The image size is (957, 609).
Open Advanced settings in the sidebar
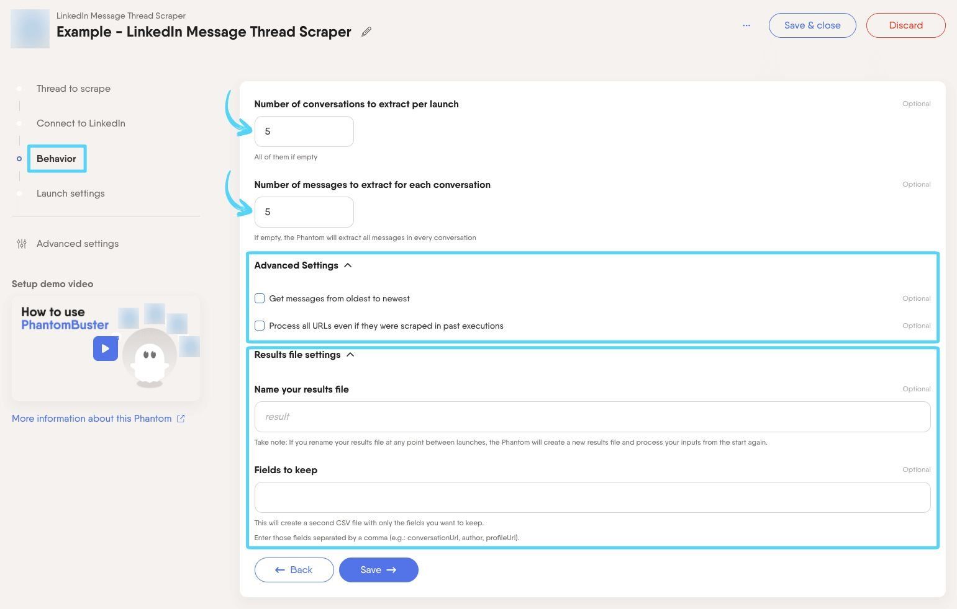point(78,244)
